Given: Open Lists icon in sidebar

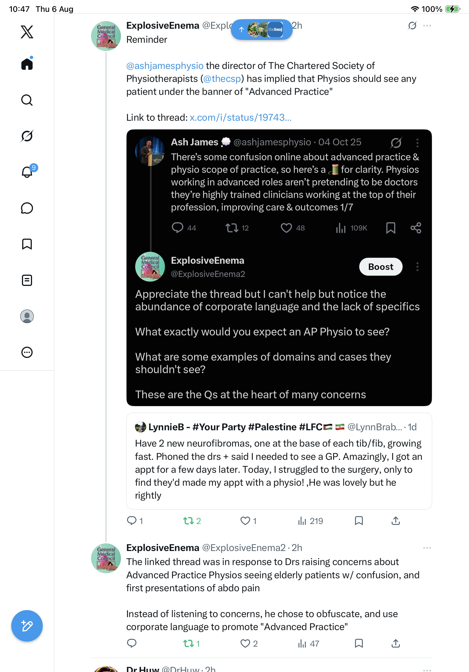Looking at the screenshot, I should (x=27, y=280).
